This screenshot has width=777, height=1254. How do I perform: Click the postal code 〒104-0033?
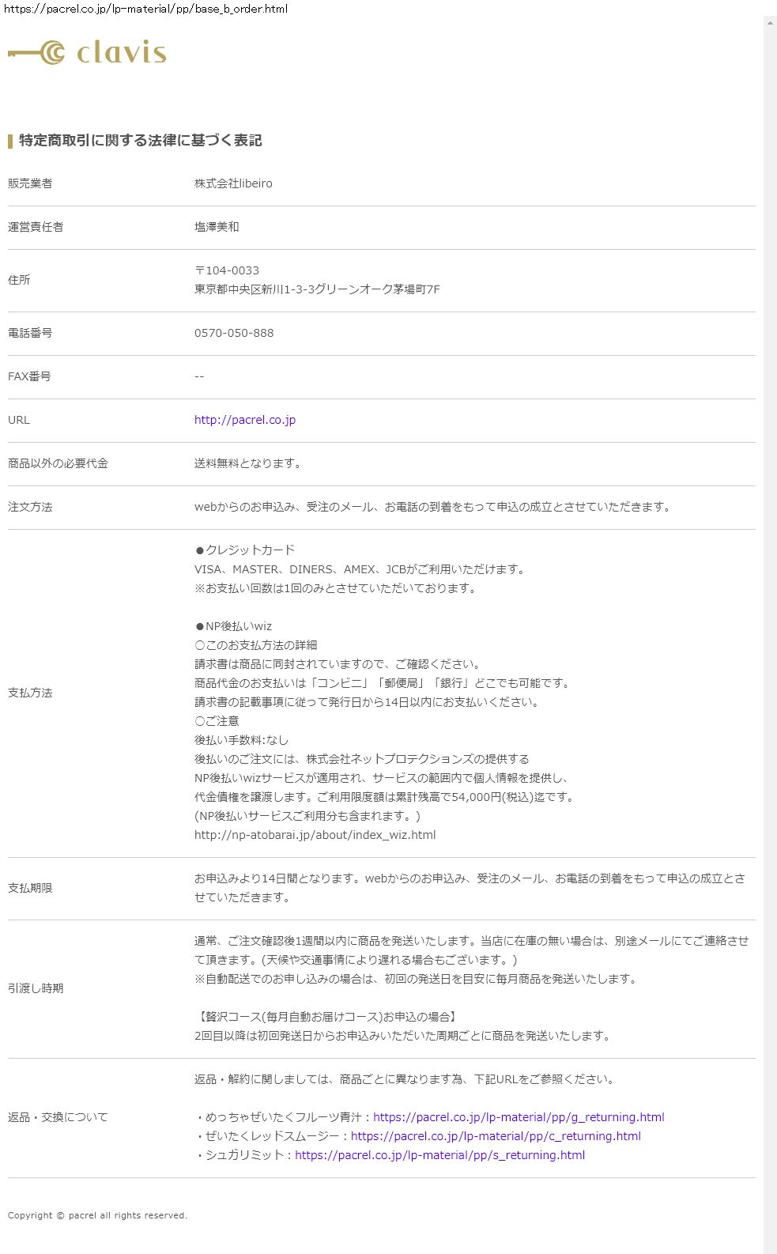(227, 270)
